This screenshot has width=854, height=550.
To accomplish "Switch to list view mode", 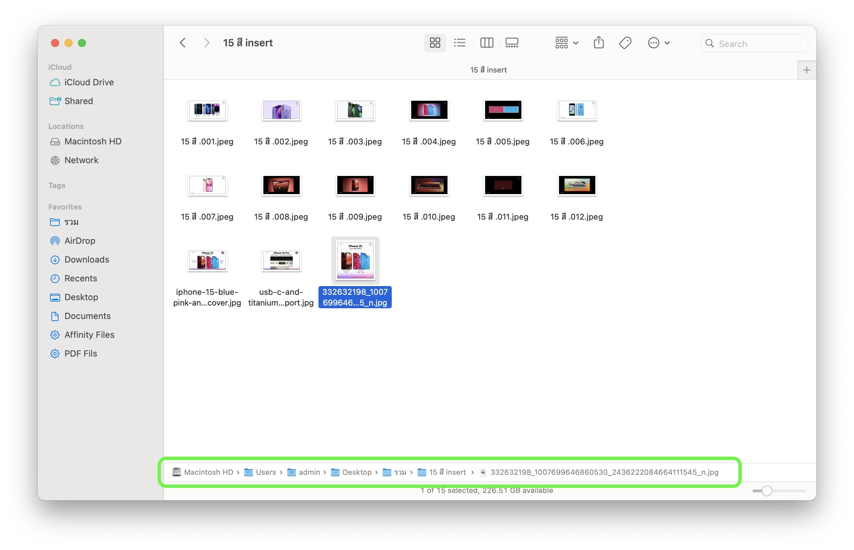I will click(460, 43).
